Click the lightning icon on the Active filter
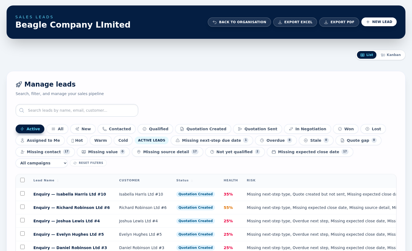Screen dimensions: 412x251 click(x=22, y=129)
